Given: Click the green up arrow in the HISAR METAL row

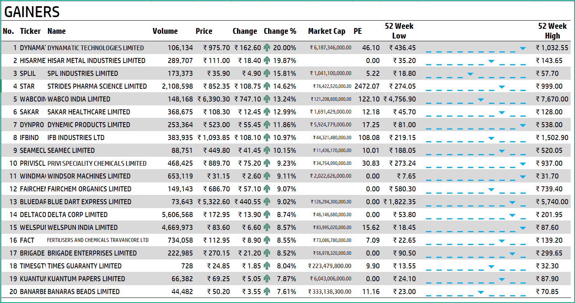Looking at the screenshot, I should 267,60.
